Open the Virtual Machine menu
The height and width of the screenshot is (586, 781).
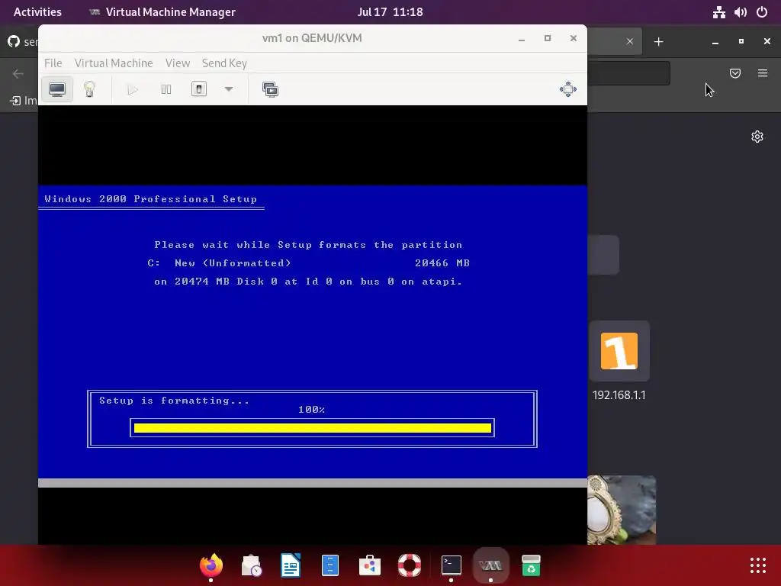tap(114, 63)
